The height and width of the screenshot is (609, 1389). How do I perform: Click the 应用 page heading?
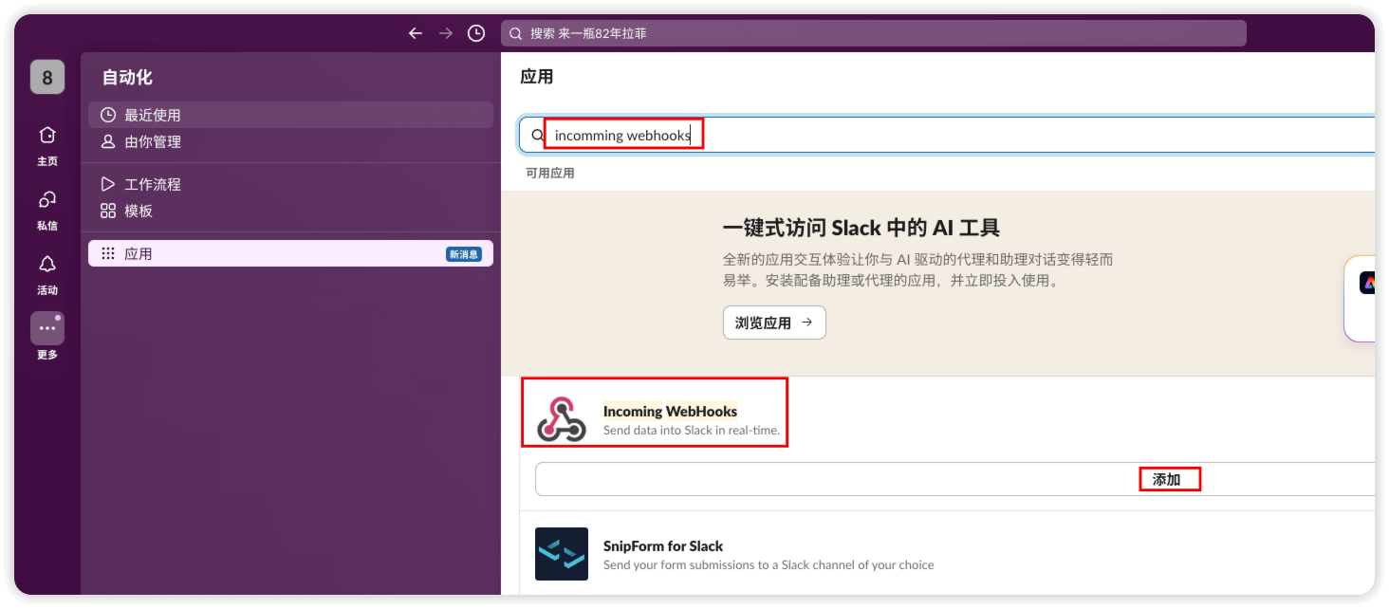[x=537, y=77]
